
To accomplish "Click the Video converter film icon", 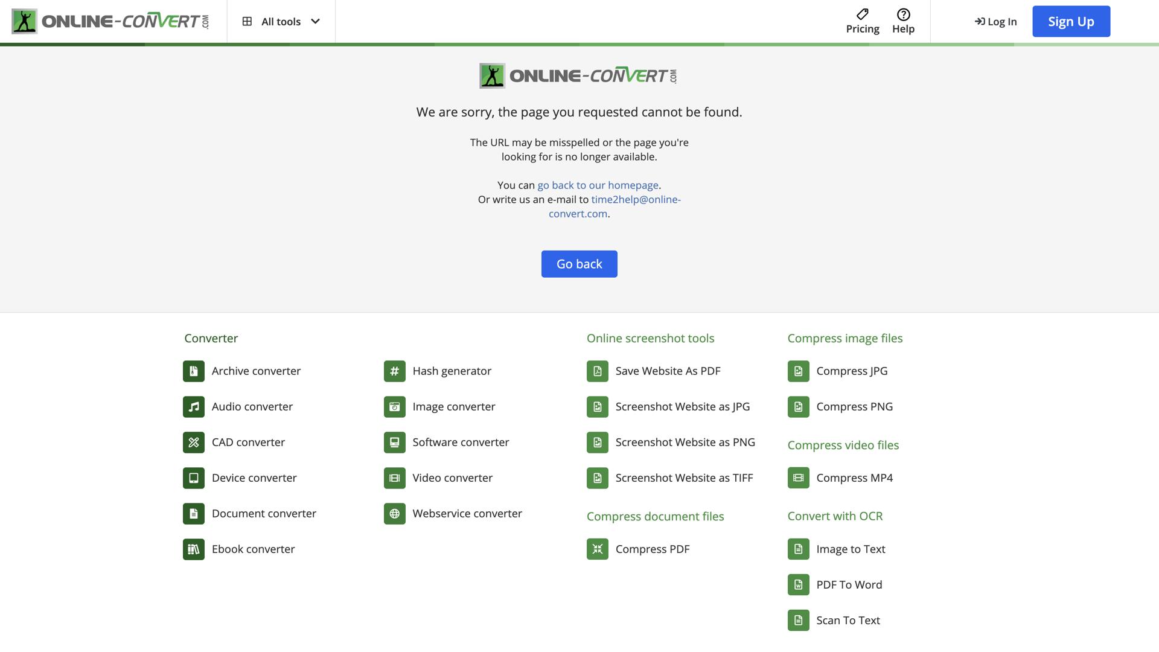I will (394, 478).
